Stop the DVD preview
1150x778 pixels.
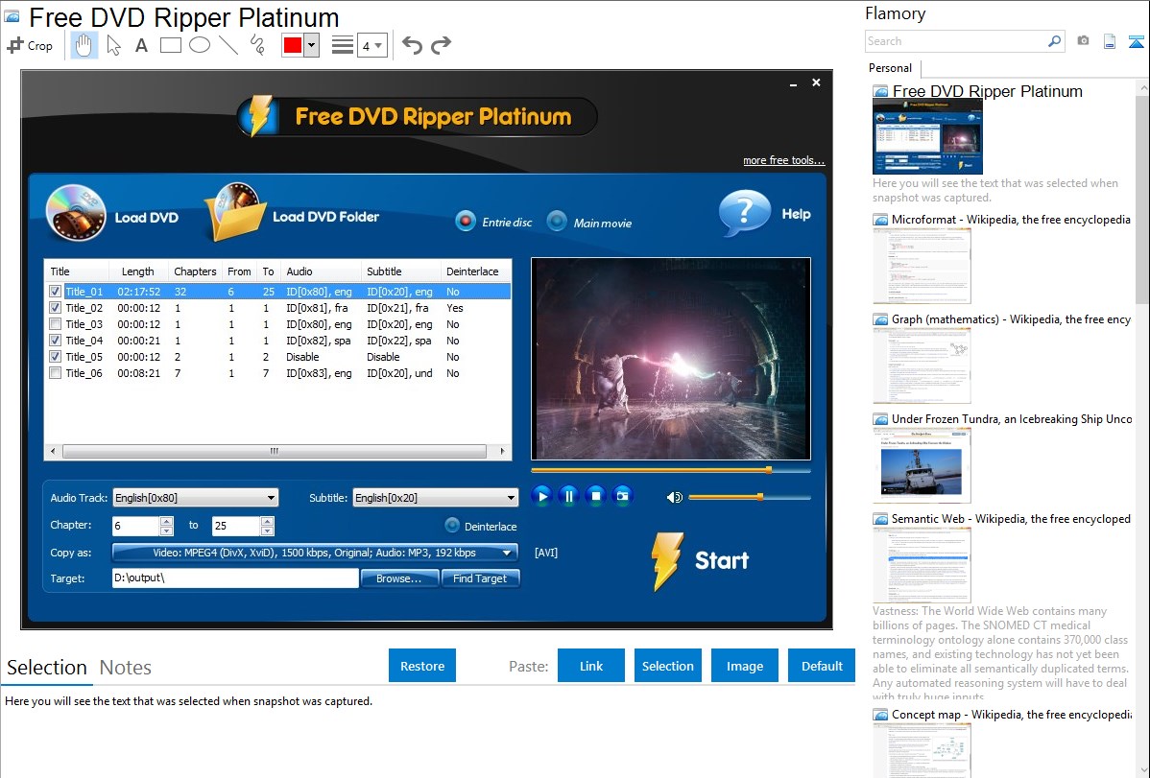[595, 496]
